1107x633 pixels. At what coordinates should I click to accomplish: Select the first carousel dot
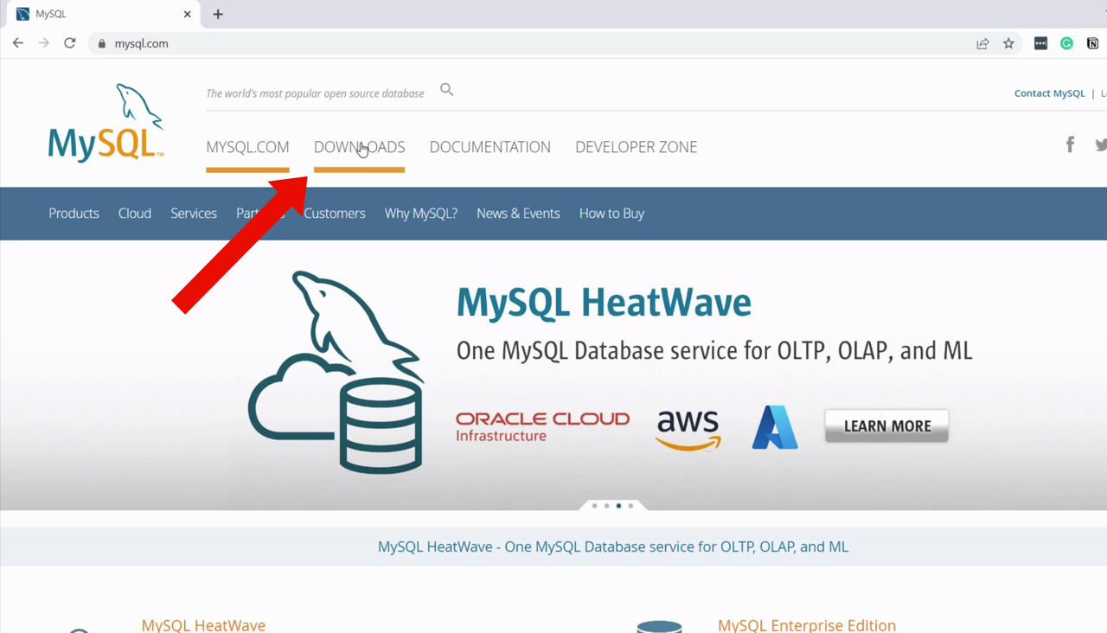[x=595, y=506]
